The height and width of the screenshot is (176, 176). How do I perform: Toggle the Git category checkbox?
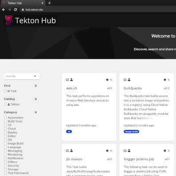tap(5, 140)
